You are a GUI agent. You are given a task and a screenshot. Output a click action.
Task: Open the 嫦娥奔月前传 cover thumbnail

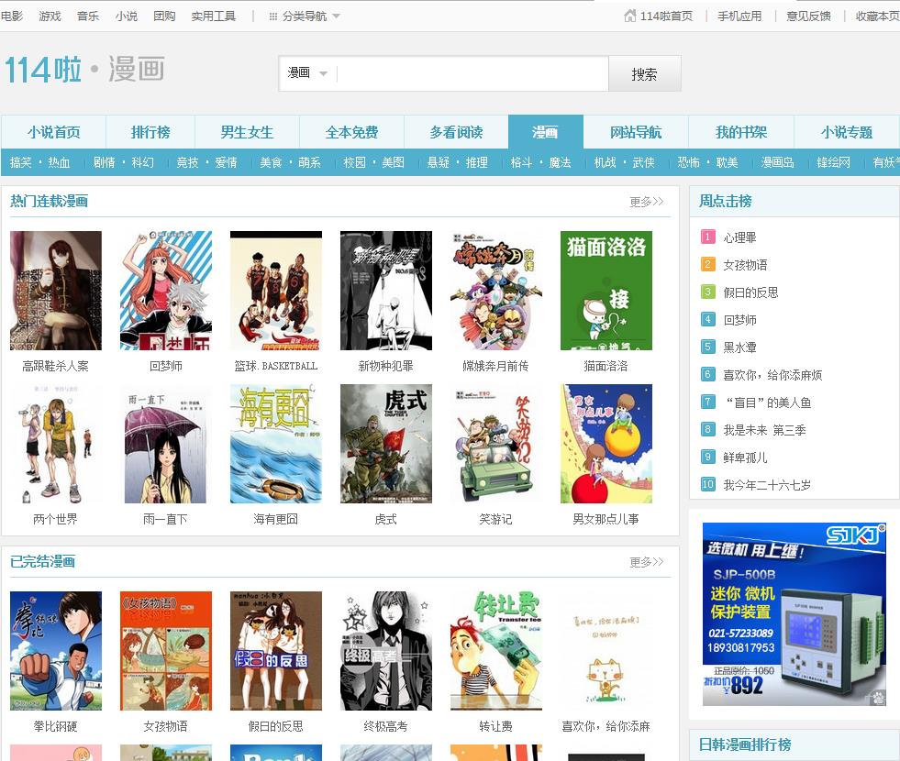tap(496, 290)
